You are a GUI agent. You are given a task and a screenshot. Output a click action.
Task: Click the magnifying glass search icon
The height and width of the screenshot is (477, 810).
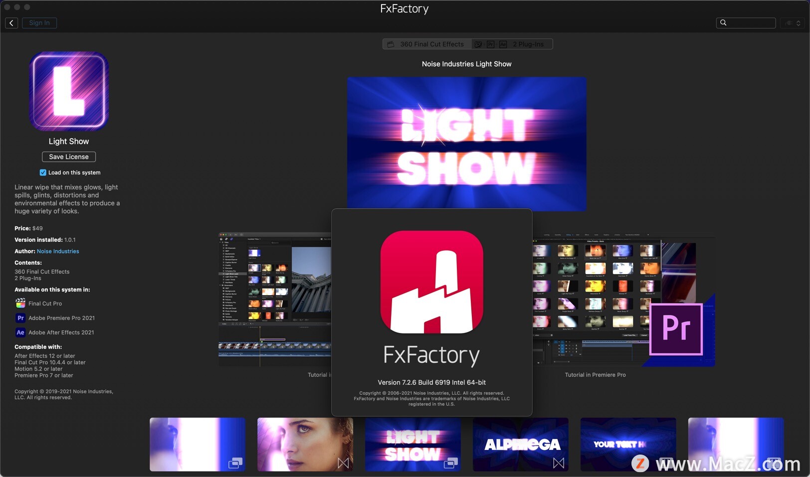(723, 23)
